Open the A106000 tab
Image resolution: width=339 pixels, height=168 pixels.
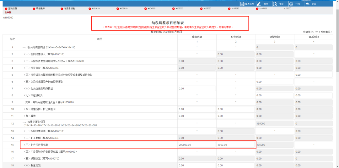287,9
